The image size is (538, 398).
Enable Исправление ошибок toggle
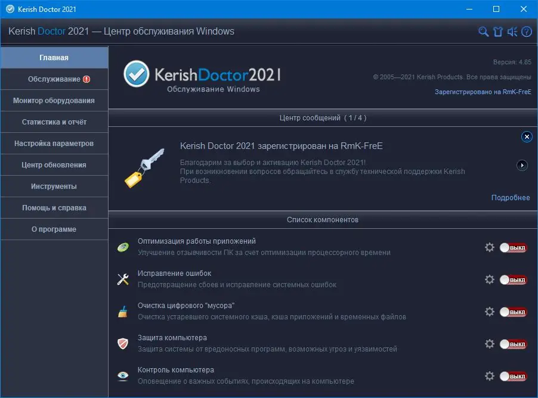pos(513,279)
